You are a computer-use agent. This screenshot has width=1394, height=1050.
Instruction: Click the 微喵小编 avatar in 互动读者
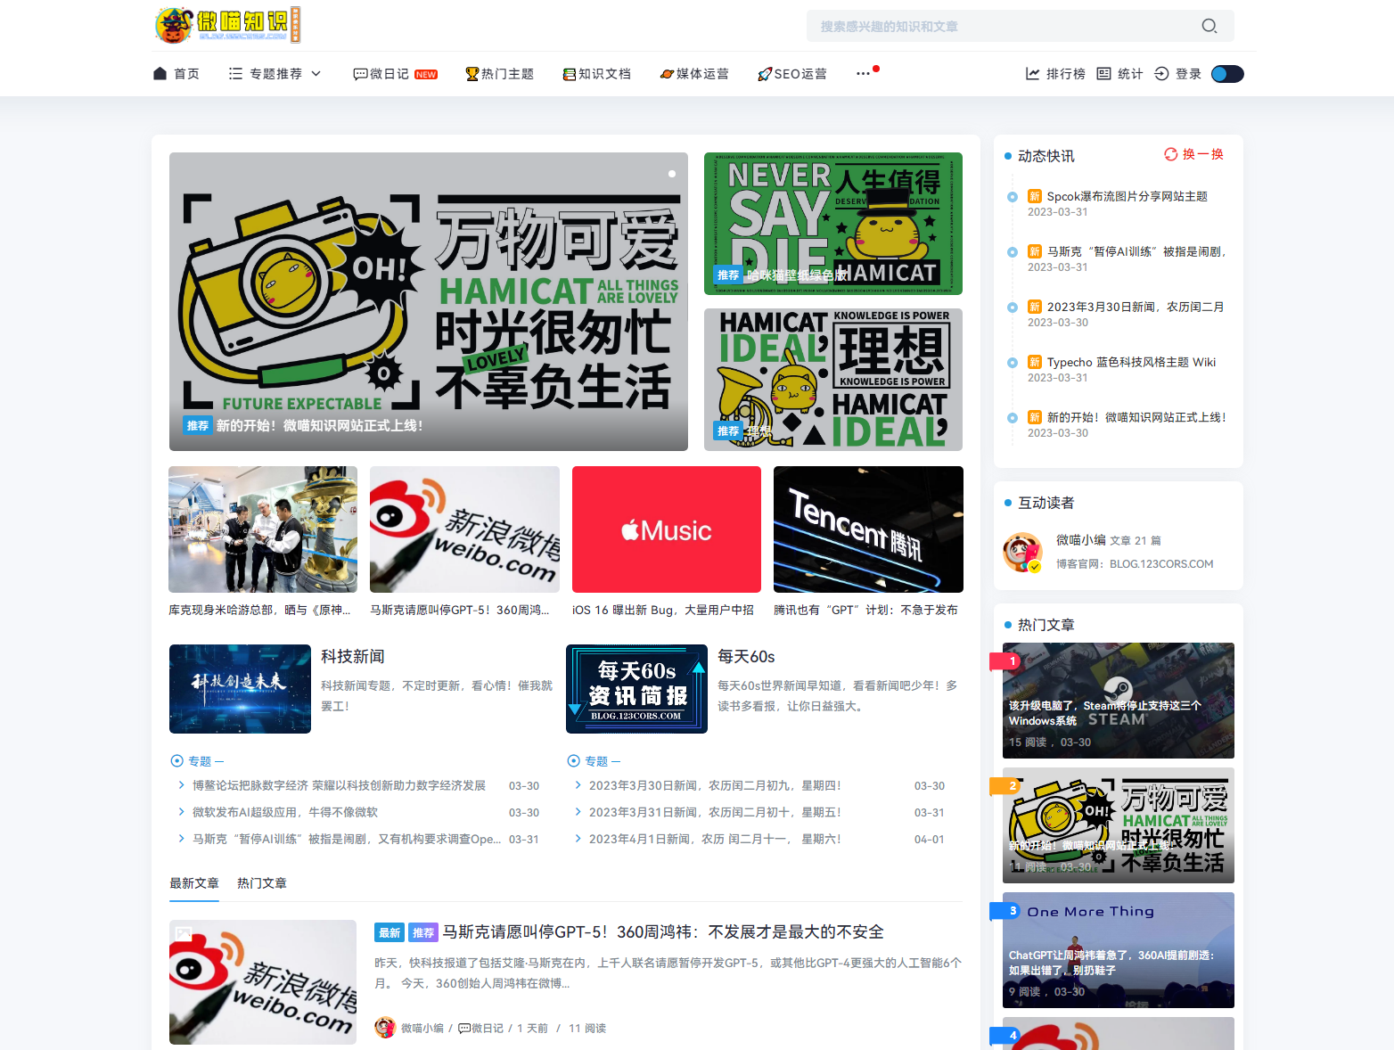[x=1022, y=553]
